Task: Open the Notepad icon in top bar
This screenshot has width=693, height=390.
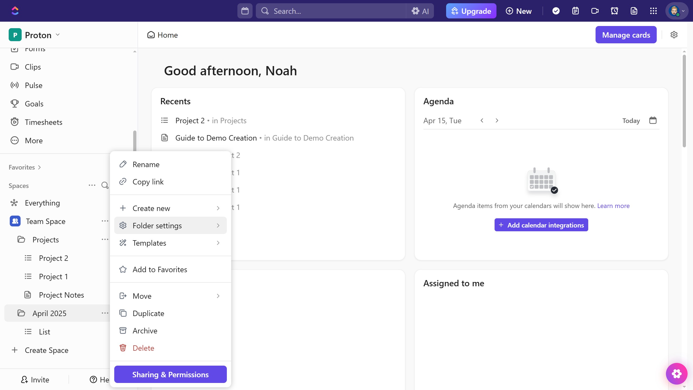Action: coord(575,11)
